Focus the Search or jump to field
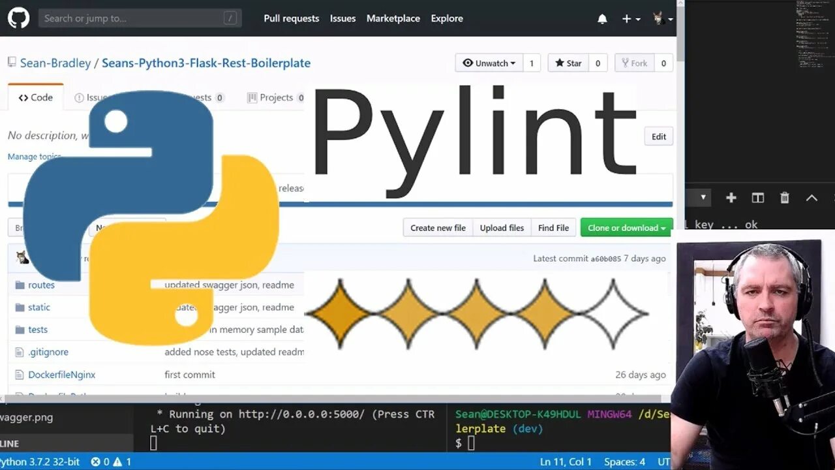Viewport: 835px width, 470px height. click(x=140, y=18)
